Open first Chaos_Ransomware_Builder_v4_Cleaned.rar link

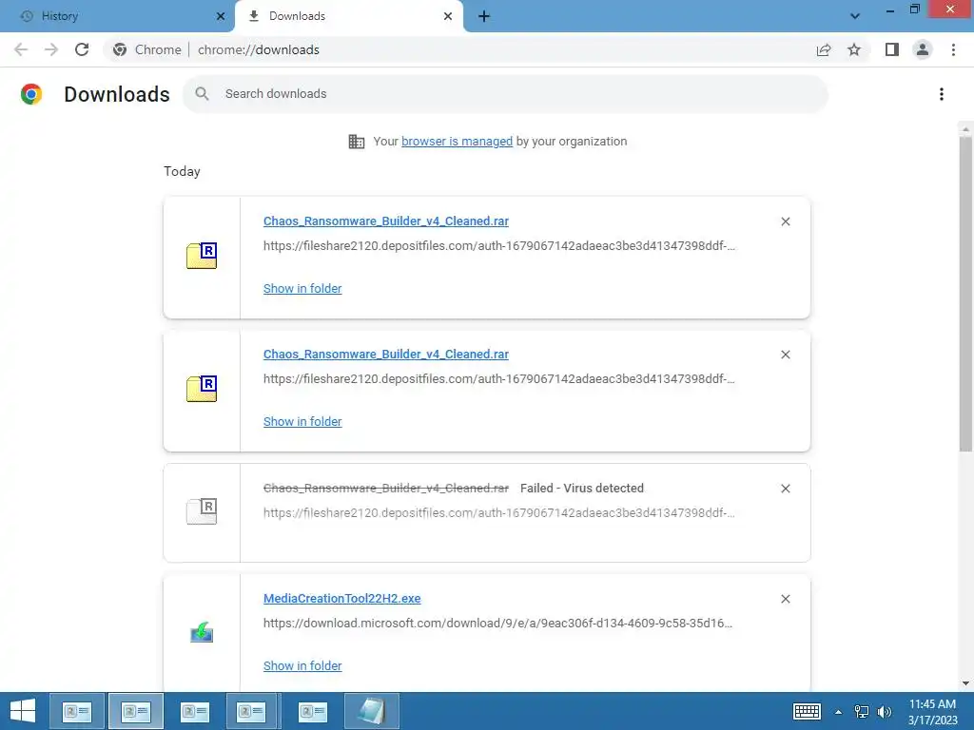[386, 221]
